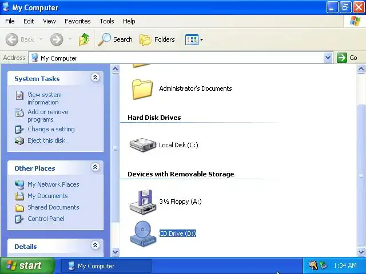Viewport: 366px width, 274px height.
Task: Click the Eject this disk icon
Action: tap(19, 141)
